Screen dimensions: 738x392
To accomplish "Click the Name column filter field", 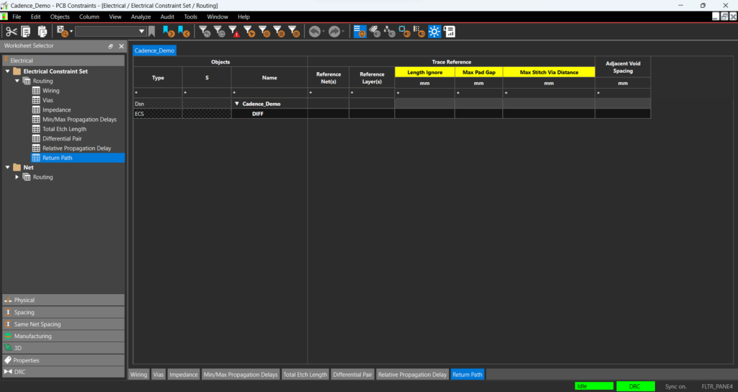I will 270,93.
